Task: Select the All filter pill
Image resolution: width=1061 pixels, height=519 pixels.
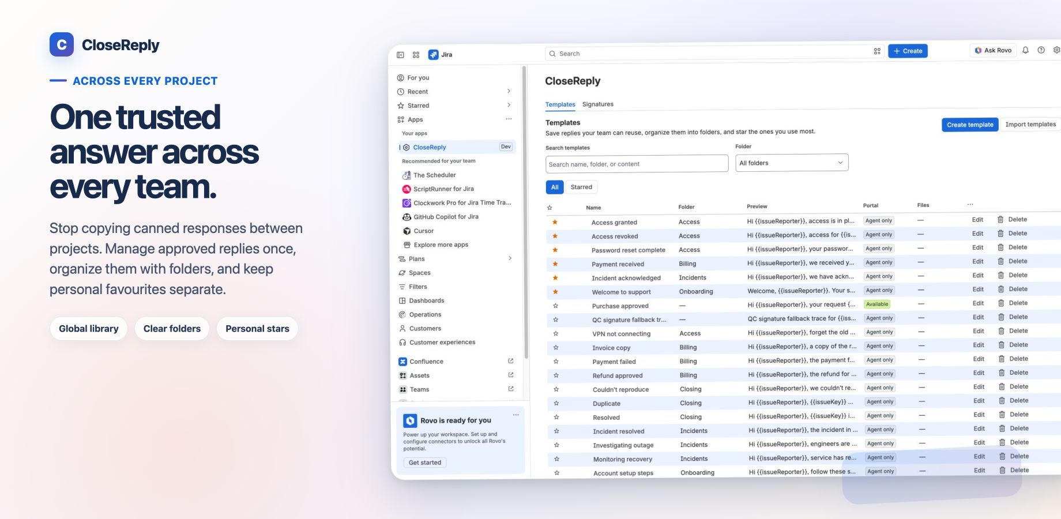Action: pos(555,187)
